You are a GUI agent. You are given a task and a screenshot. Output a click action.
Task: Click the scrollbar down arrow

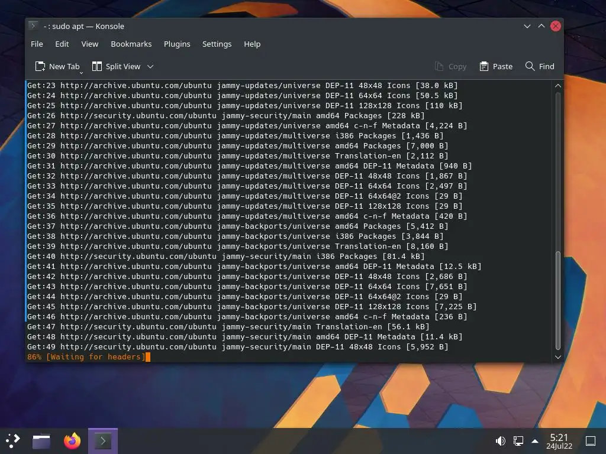click(557, 357)
